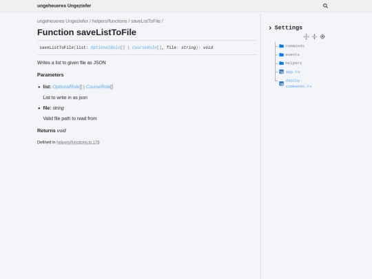Click 'List to write in as json' text
The image size is (372, 279).
(x=65, y=98)
